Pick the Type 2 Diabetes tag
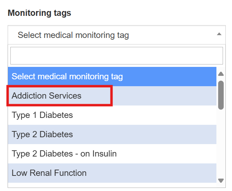This screenshot has width=232, height=191. pyautogui.click(x=42, y=134)
